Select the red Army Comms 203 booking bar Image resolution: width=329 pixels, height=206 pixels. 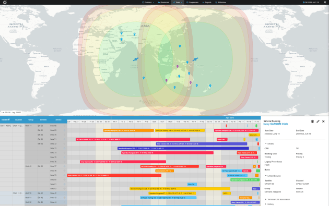click(123, 162)
